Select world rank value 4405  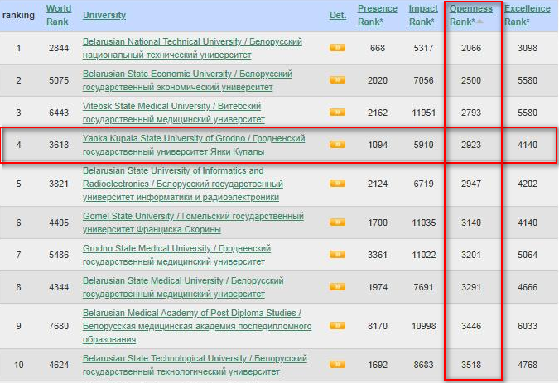click(59, 223)
